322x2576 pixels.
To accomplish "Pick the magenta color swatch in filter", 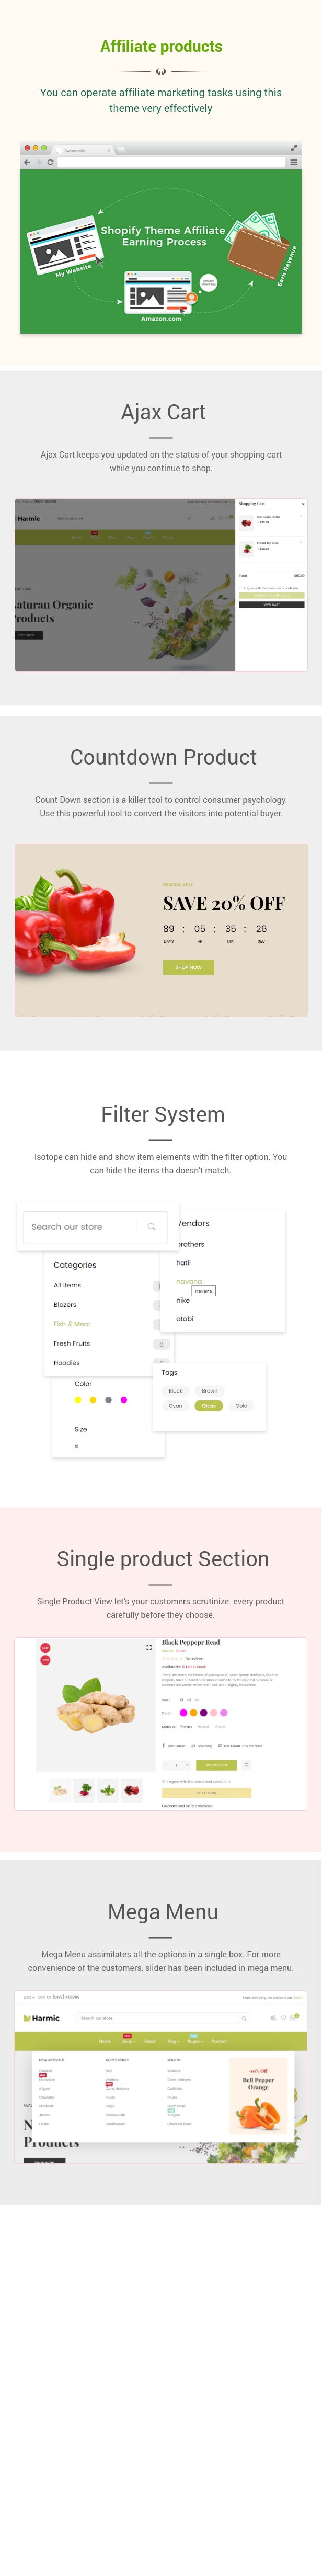I will tap(124, 1400).
